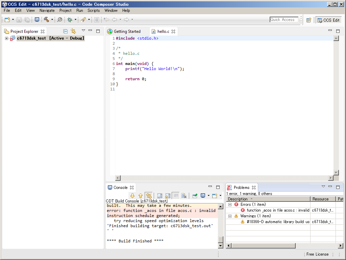Click the Open Console icon
This screenshot has height=260, width=346.
click(215, 196)
